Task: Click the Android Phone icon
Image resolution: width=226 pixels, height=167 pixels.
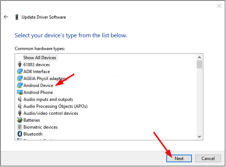Action: [20, 92]
